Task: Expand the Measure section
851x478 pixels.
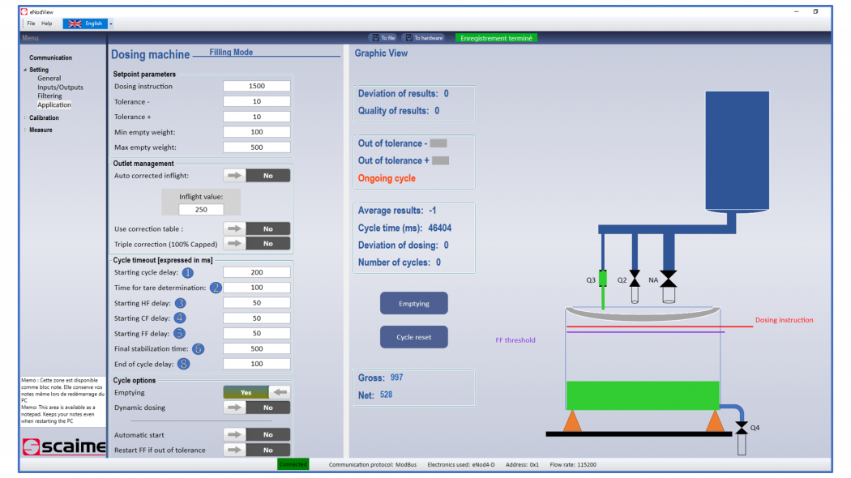Action: [x=25, y=129]
